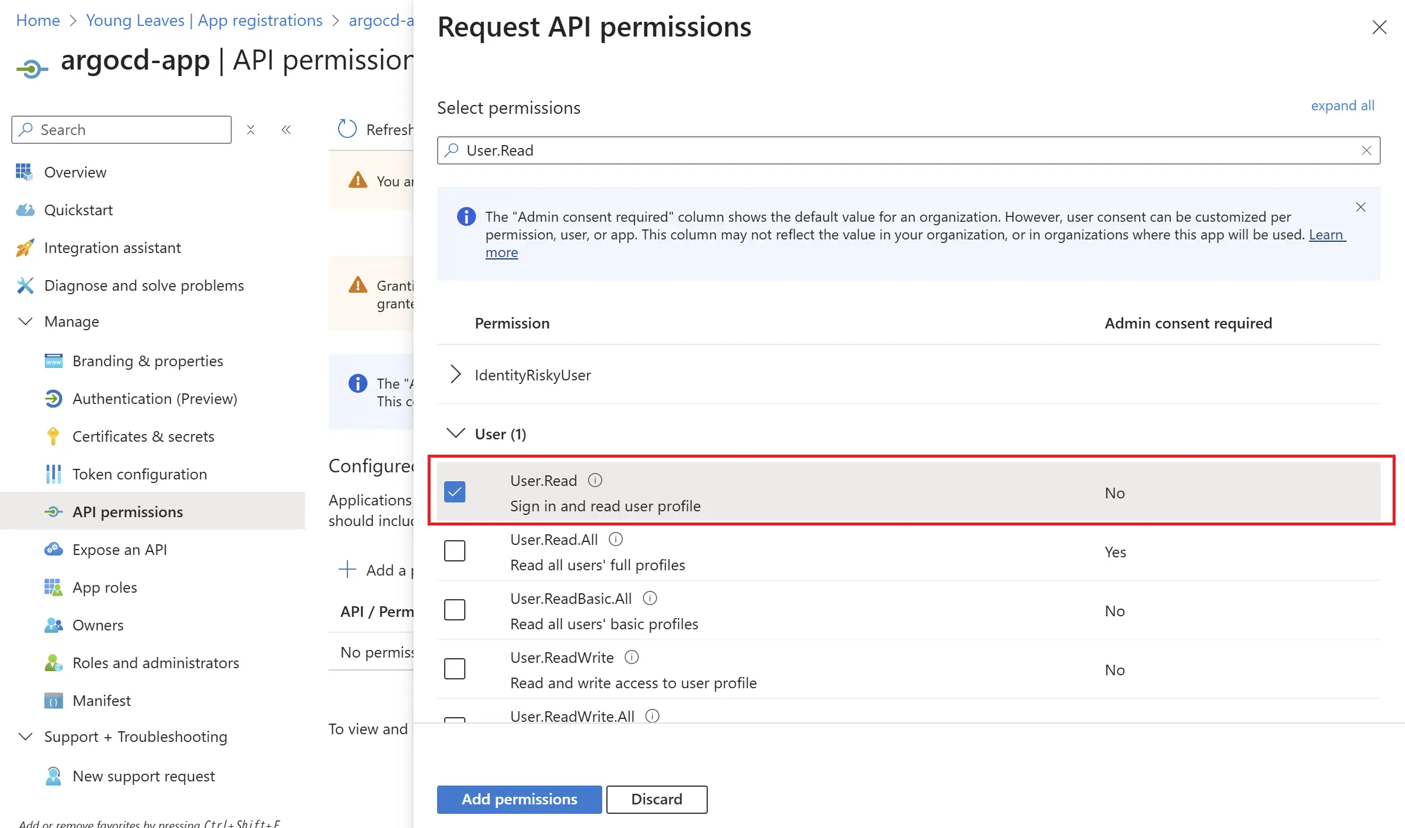Click the Manifest icon
1405x828 pixels.
coord(53,701)
